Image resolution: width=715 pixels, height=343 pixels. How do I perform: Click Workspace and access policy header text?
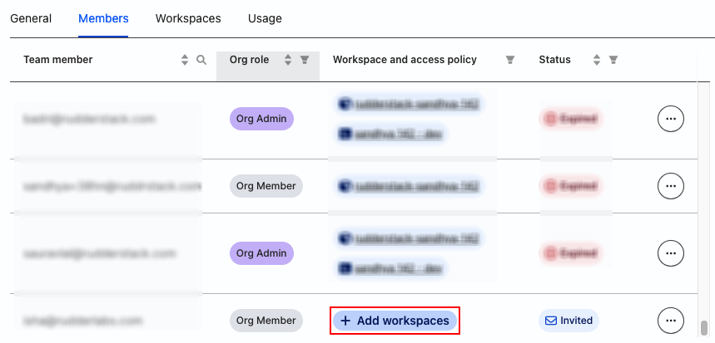pos(405,60)
